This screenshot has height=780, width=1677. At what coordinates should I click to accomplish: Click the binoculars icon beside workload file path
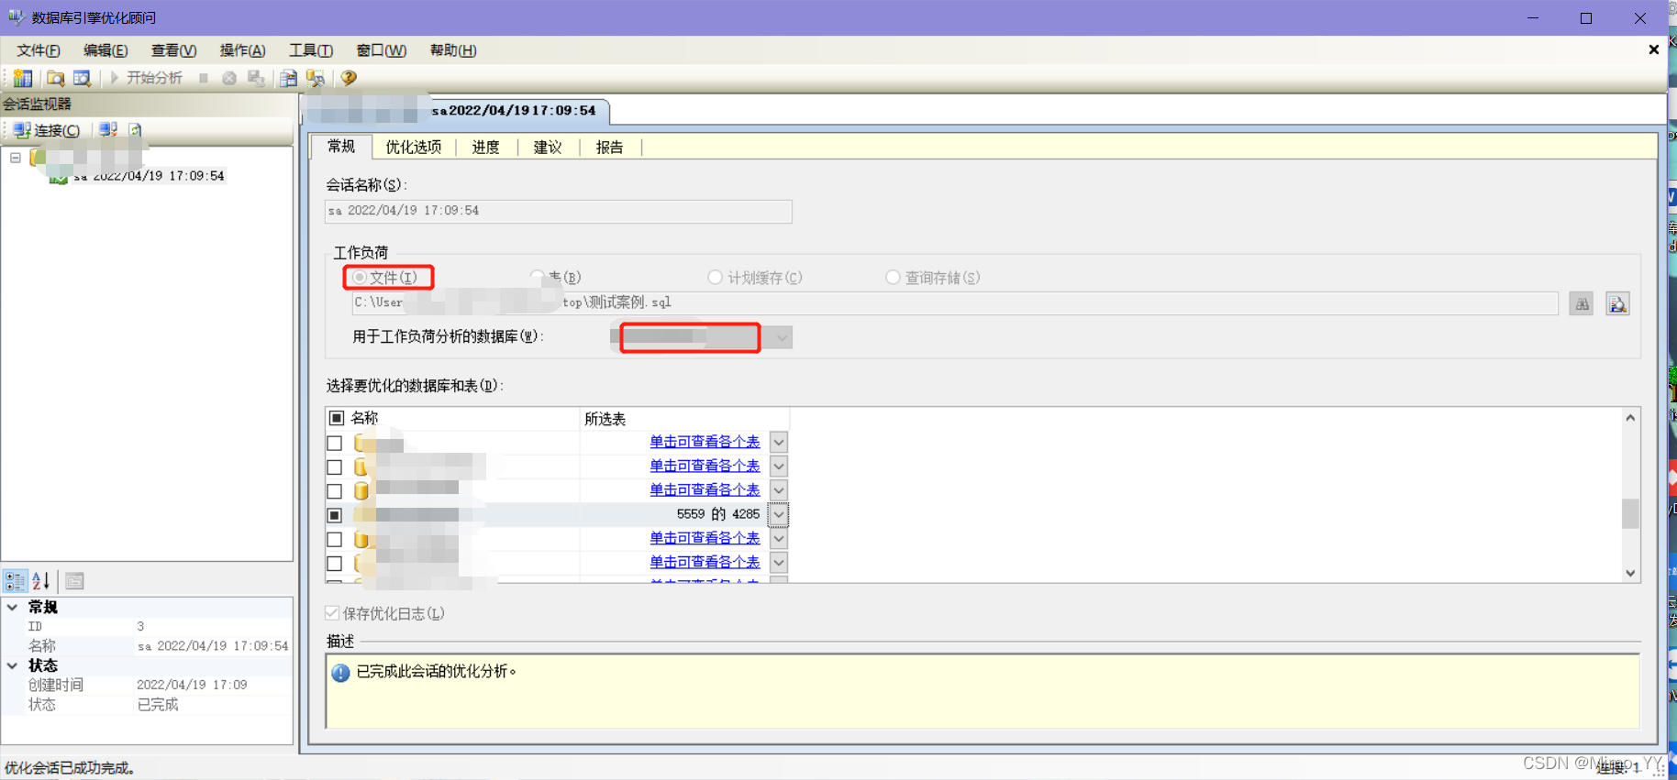coord(1582,304)
